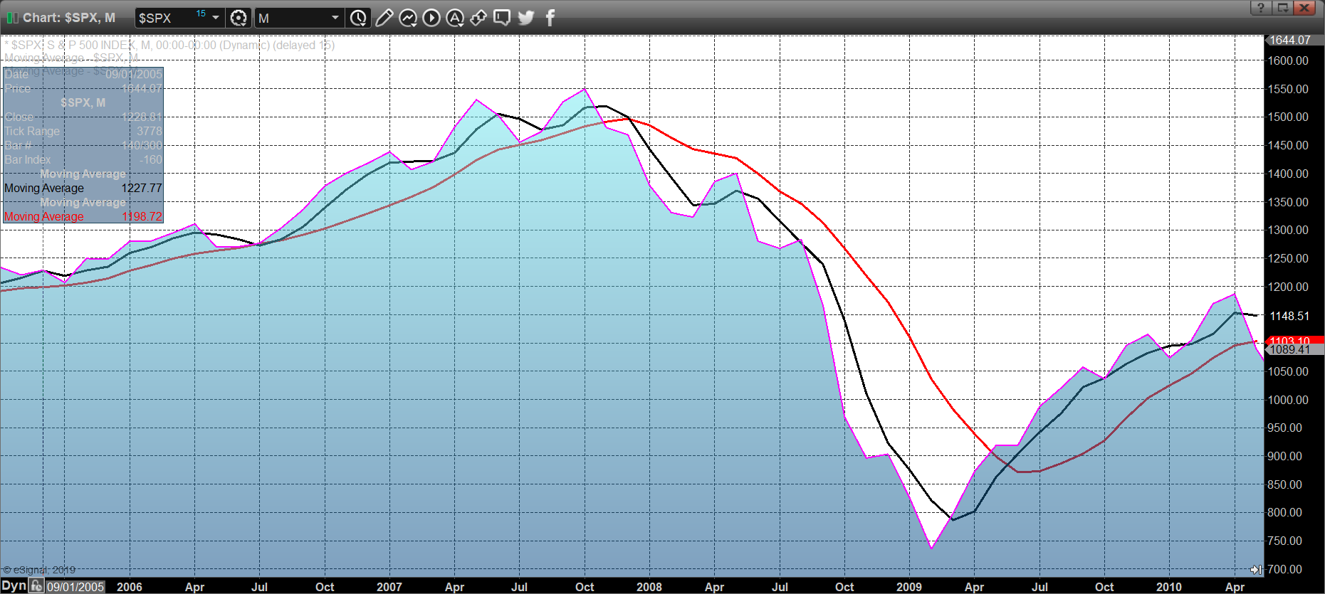
Task: Expand the $SPX symbol dropdown arrow
Action: point(216,18)
